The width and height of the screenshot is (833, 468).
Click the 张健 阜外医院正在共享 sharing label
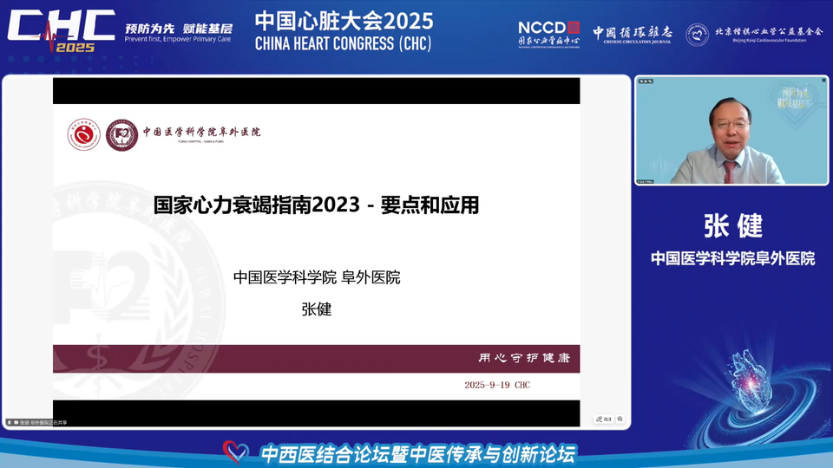pyautogui.click(x=43, y=422)
